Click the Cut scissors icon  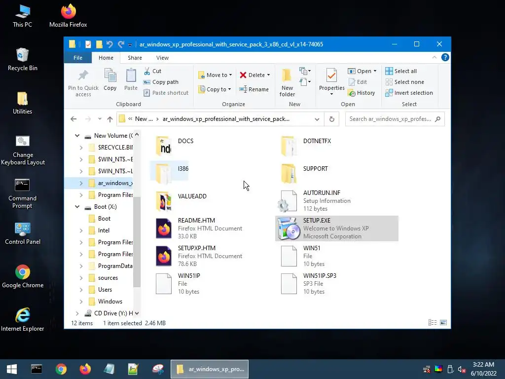pos(147,71)
